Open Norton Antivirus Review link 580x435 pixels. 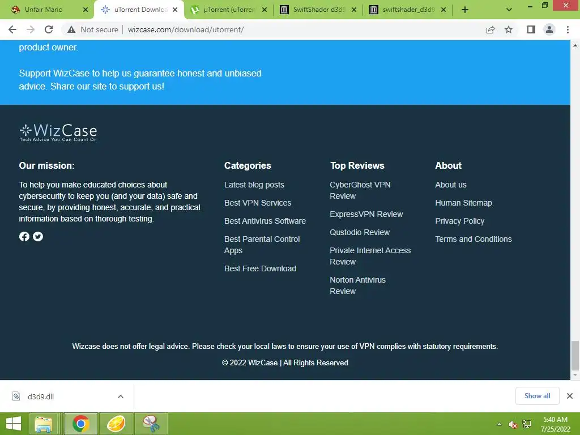[x=358, y=285]
